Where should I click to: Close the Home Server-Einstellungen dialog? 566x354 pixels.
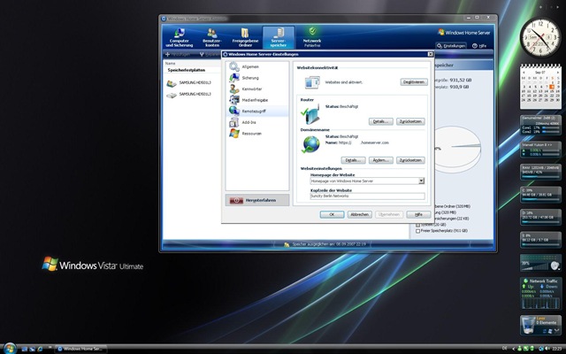coord(430,54)
